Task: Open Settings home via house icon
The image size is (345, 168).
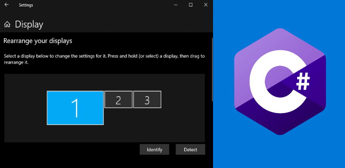Action: 7,24
